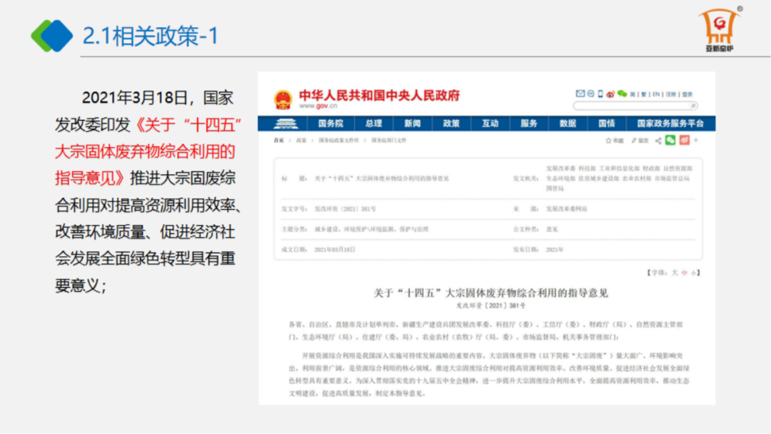This screenshot has height=434, width=771.
Task: Click the mobile phone icon in site header
Action: 600,94
